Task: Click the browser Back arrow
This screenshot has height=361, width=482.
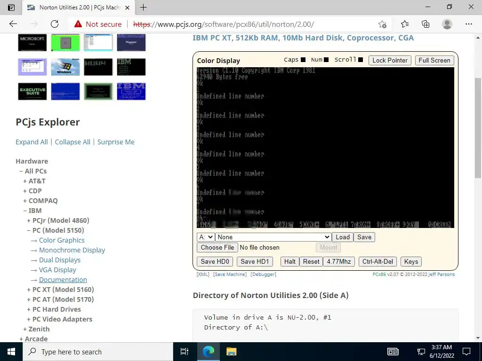Action: (13, 24)
